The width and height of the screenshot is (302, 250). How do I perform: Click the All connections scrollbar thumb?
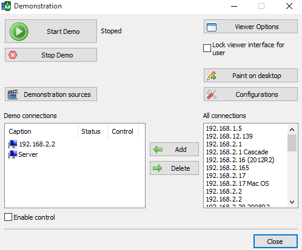(x=292, y=143)
